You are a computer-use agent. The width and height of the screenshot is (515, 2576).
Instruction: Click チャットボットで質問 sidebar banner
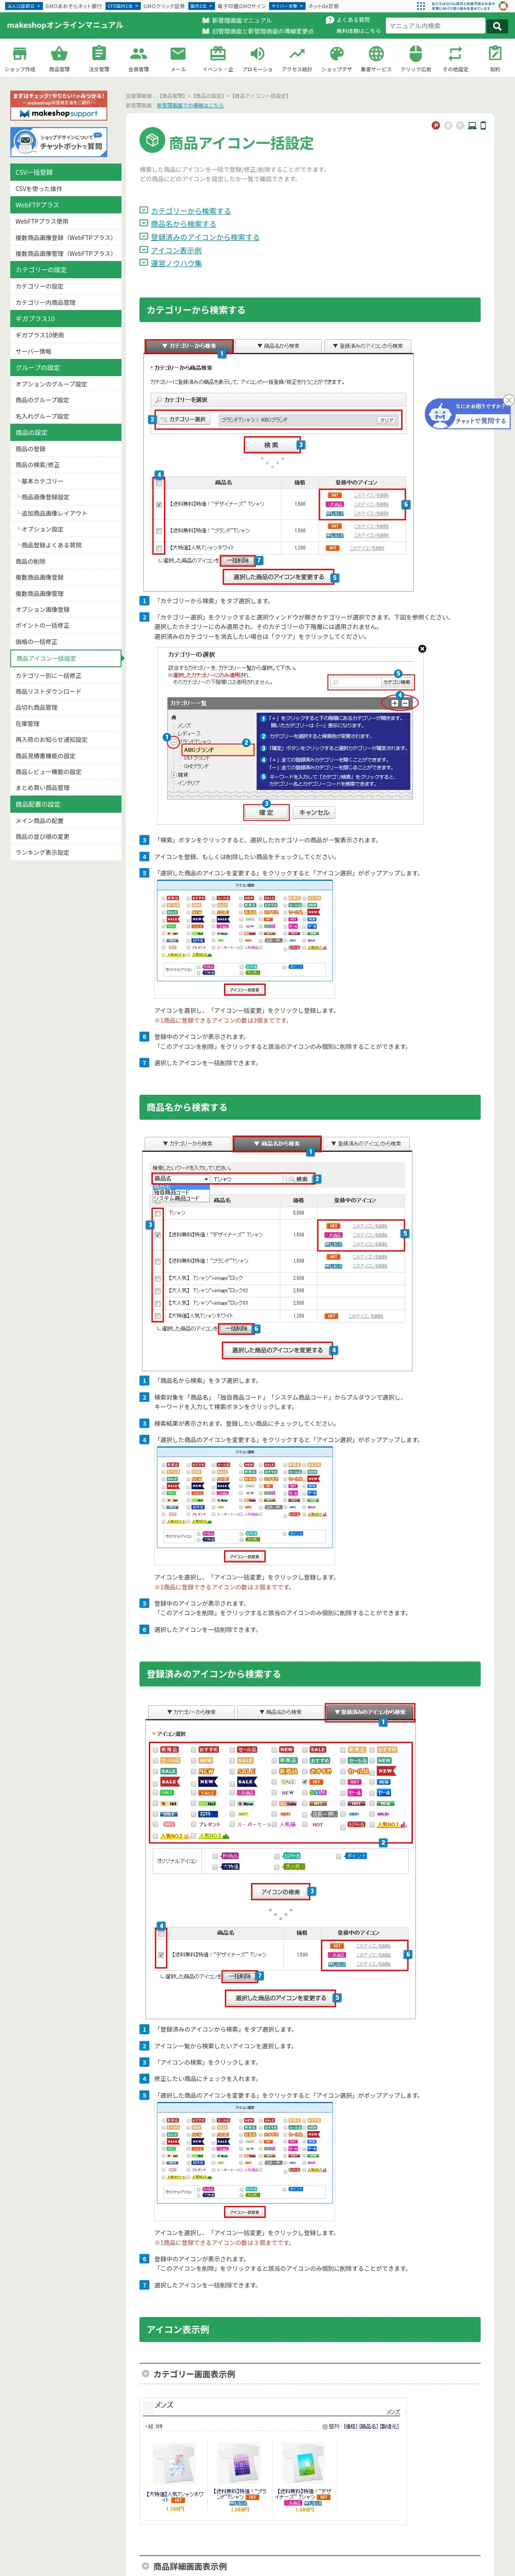(x=59, y=142)
